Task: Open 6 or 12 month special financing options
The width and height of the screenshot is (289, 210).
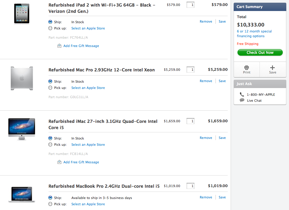Action: 254,34
